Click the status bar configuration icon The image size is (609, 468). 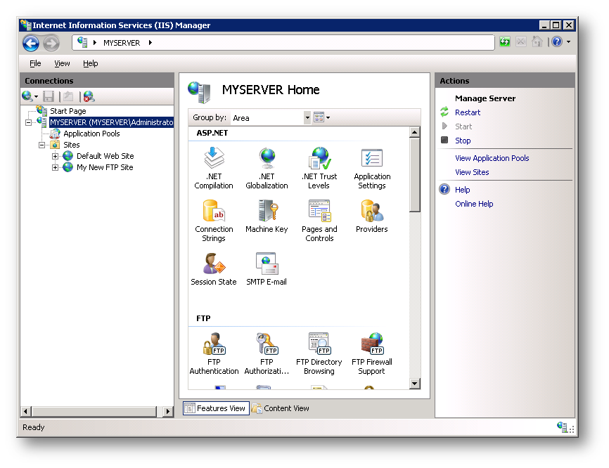click(562, 427)
